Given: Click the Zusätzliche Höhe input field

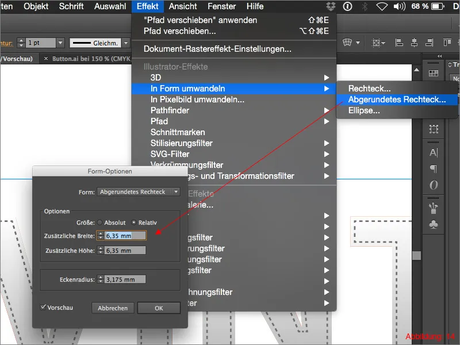Looking at the screenshot, I should [125, 250].
